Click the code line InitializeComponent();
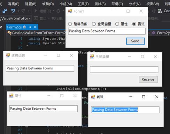170x134 pixels. pos(81,89)
